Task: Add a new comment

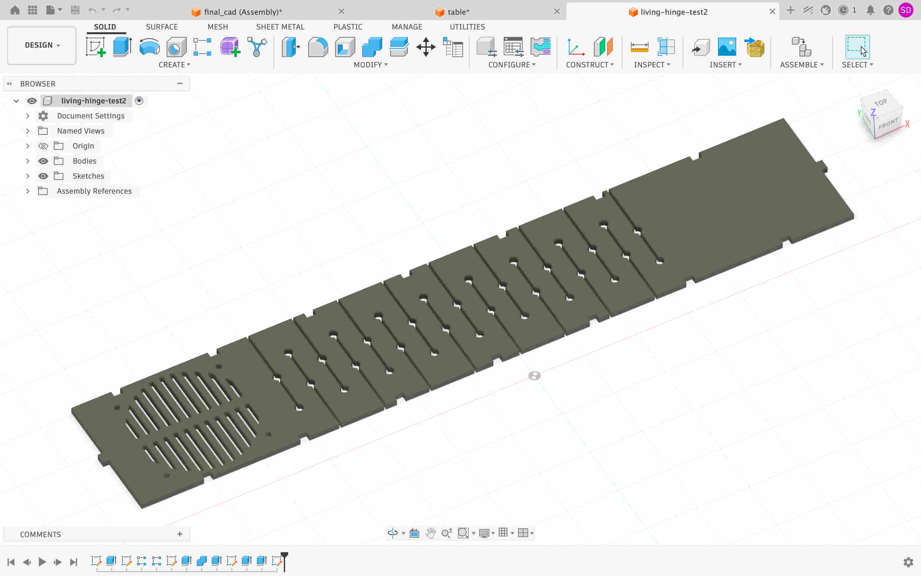Action: tap(180, 534)
